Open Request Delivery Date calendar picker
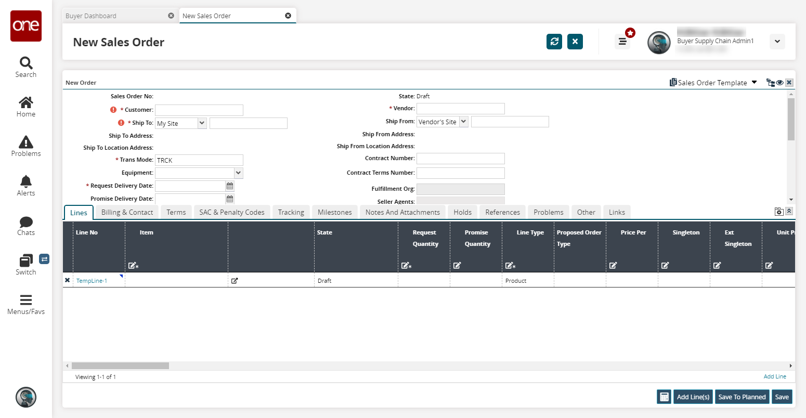 (230, 186)
